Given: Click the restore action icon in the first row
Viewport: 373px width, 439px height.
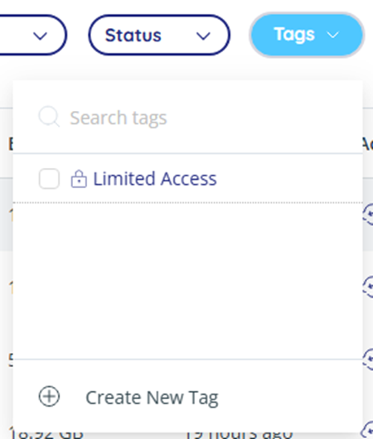Looking at the screenshot, I should pos(369,215).
